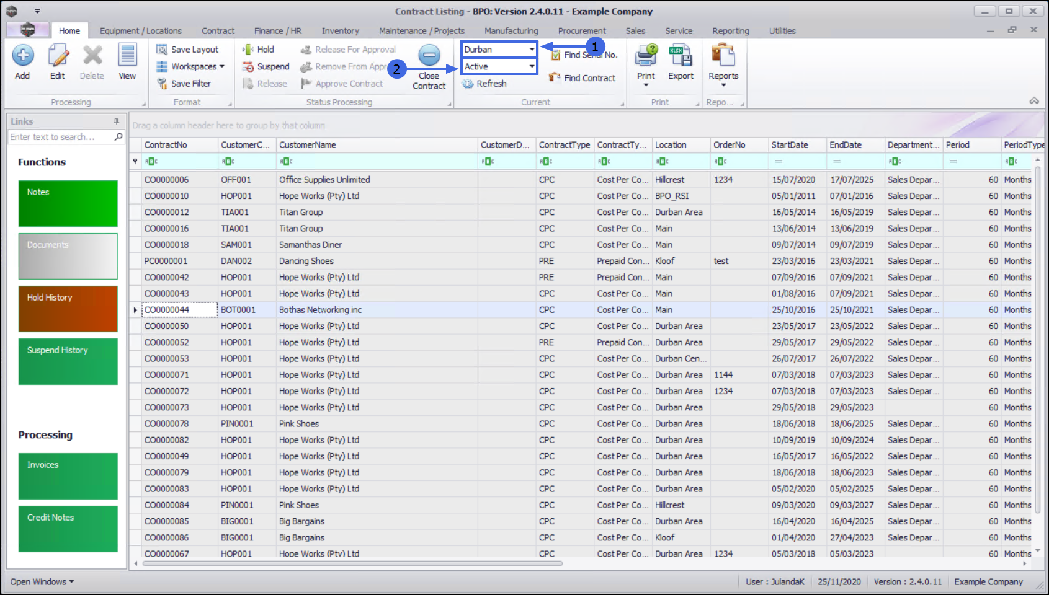Viewport: 1049px width, 595px height.
Task: Select the Dancing Shoes customer cell
Action: pyautogui.click(x=377, y=261)
